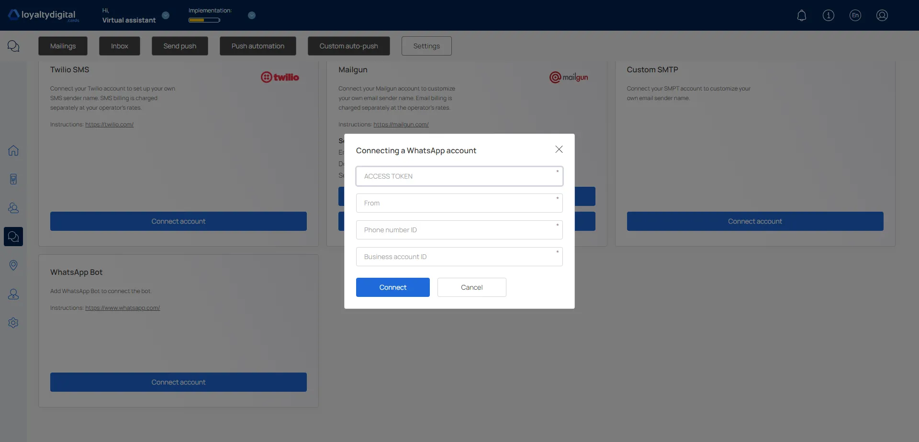
Task: Expand the Implementation dropdown arrow
Action: 252,15
